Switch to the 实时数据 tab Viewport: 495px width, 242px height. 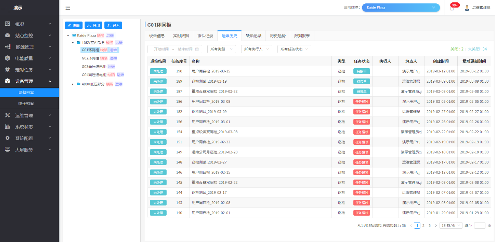tap(181, 36)
